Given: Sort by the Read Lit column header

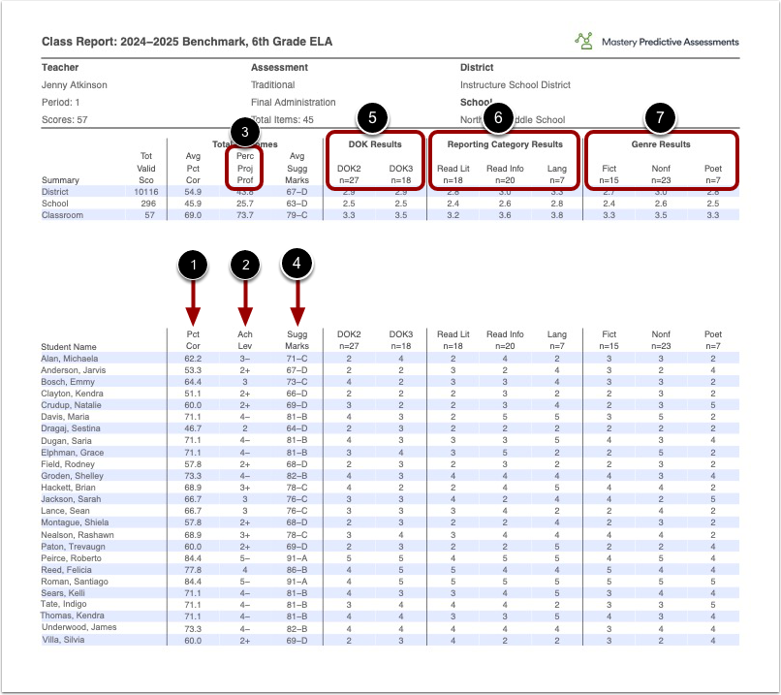Looking at the screenshot, I should coord(453,333).
